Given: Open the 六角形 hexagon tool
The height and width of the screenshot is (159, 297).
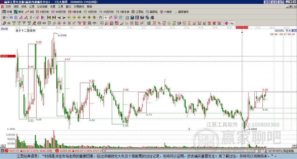Looking at the screenshot, I should pos(166,12).
